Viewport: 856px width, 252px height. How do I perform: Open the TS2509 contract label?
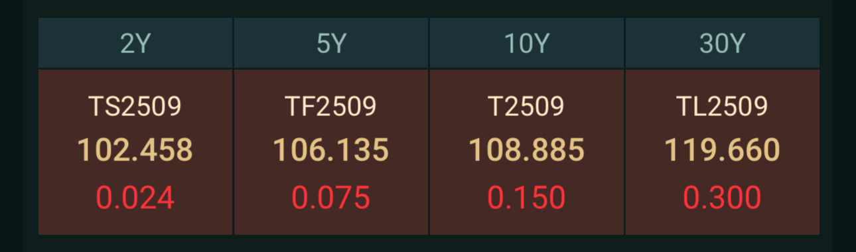pyautogui.click(x=135, y=106)
